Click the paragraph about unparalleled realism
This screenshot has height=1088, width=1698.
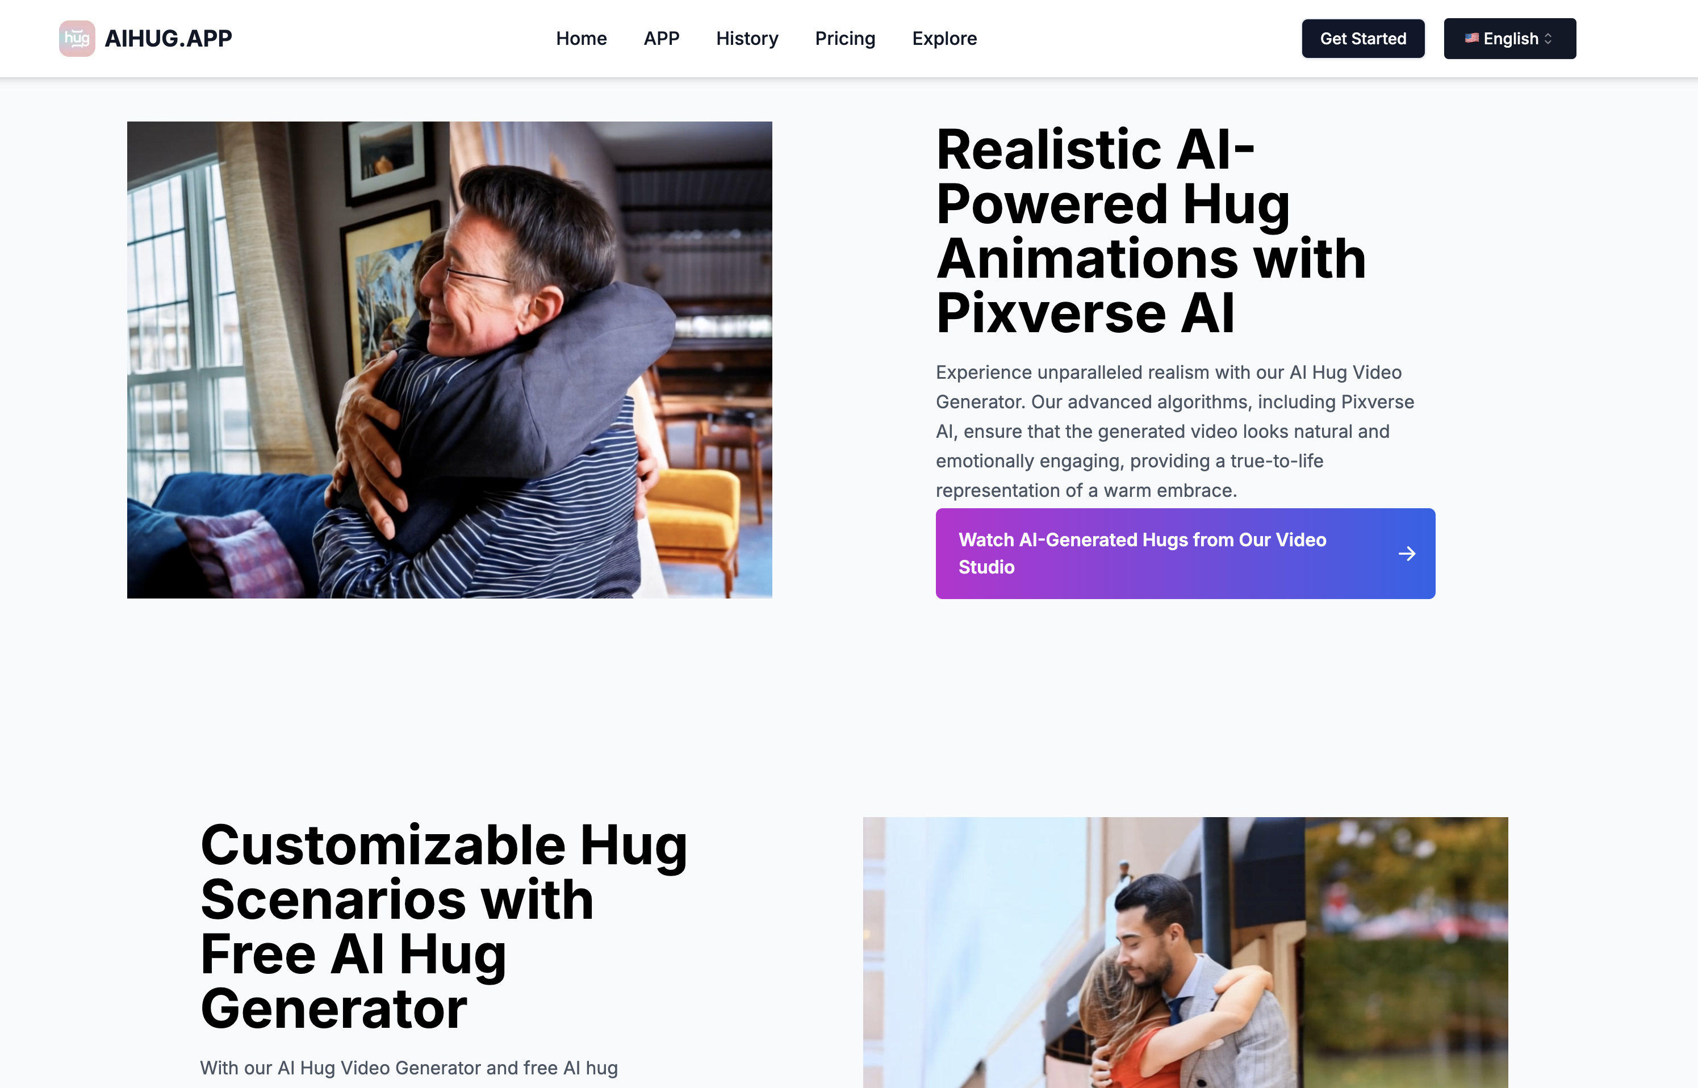click(x=1174, y=431)
